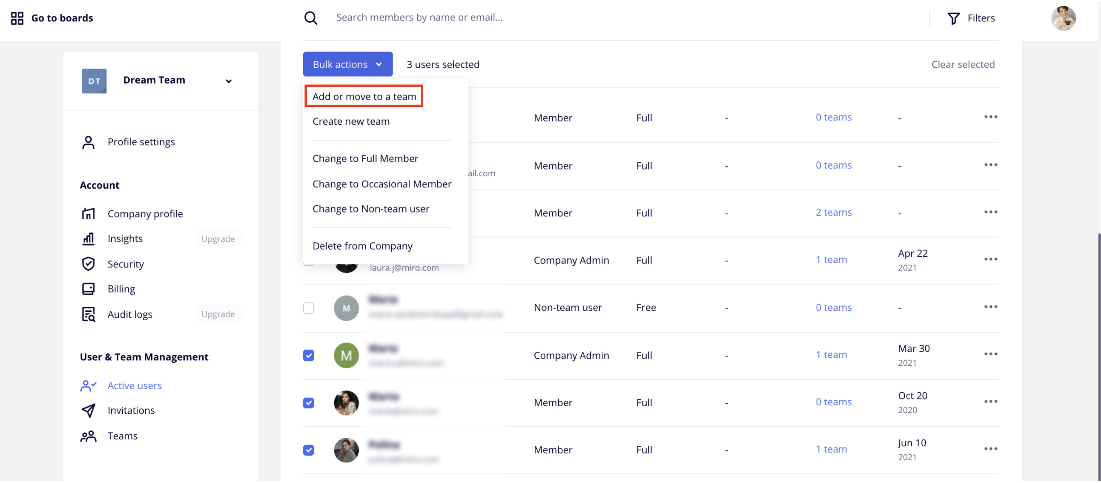
Task: Open Billing via its sidebar icon
Action: (89, 289)
